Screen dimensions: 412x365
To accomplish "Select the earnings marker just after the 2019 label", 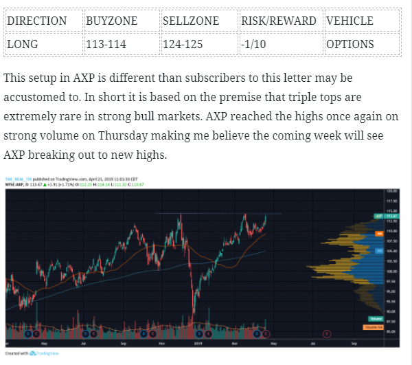I will [x=208, y=334].
